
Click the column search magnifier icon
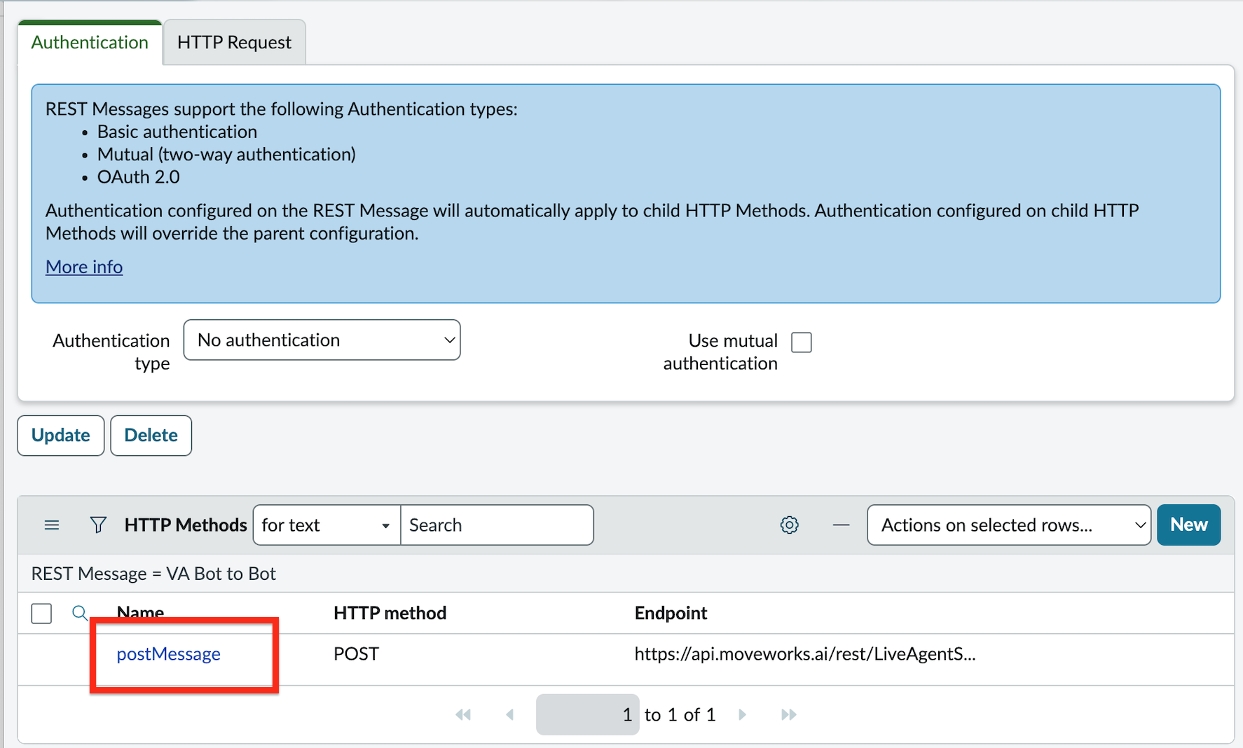[x=80, y=614]
